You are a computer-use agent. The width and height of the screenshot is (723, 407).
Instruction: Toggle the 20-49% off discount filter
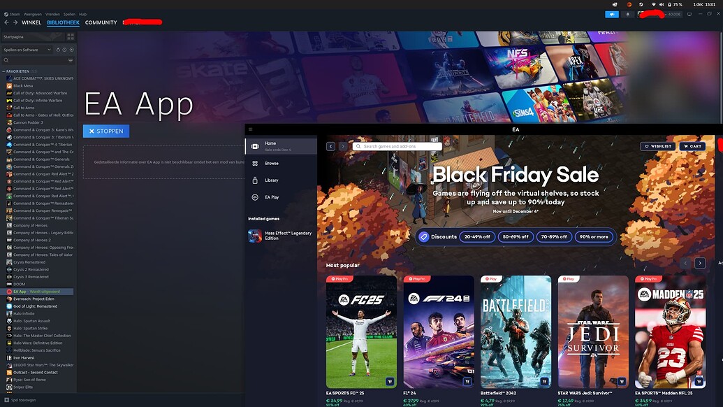[x=479, y=236]
